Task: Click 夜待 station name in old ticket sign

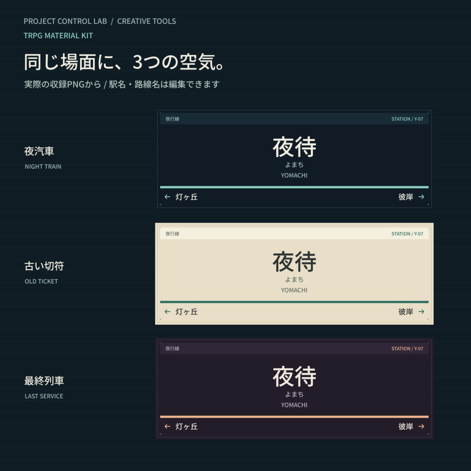Action: (x=294, y=262)
